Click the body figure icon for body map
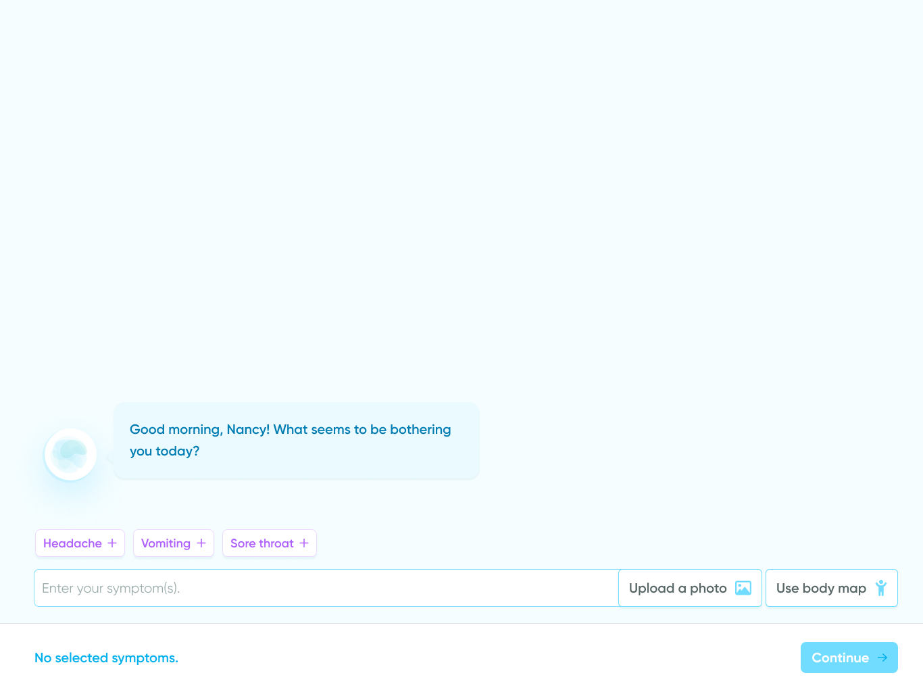This screenshot has width=923, height=692. 880,588
